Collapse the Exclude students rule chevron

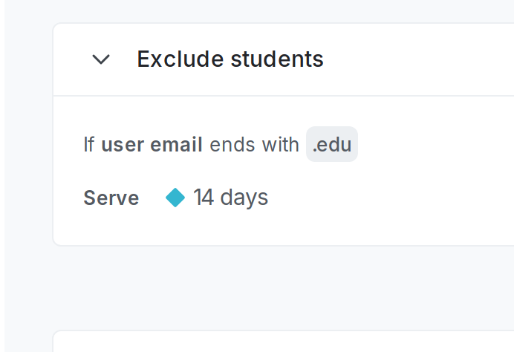click(100, 59)
